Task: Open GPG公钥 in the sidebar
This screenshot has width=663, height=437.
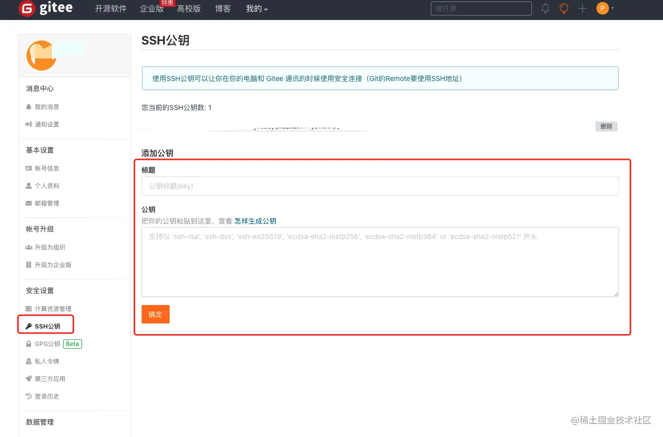Action: 47,344
